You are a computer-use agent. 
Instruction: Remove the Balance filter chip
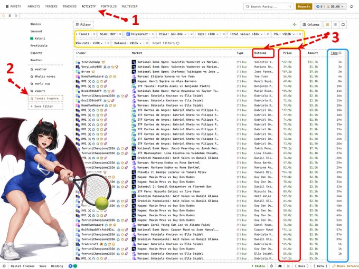tap(147, 43)
